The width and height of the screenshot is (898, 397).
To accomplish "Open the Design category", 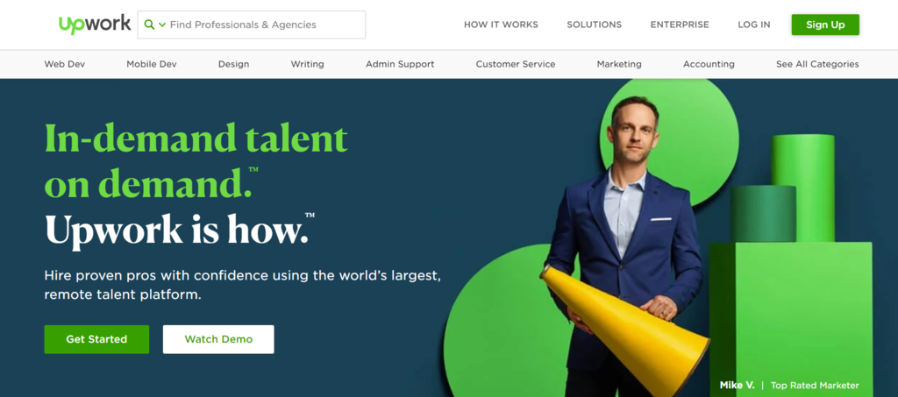I will pyautogui.click(x=233, y=64).
